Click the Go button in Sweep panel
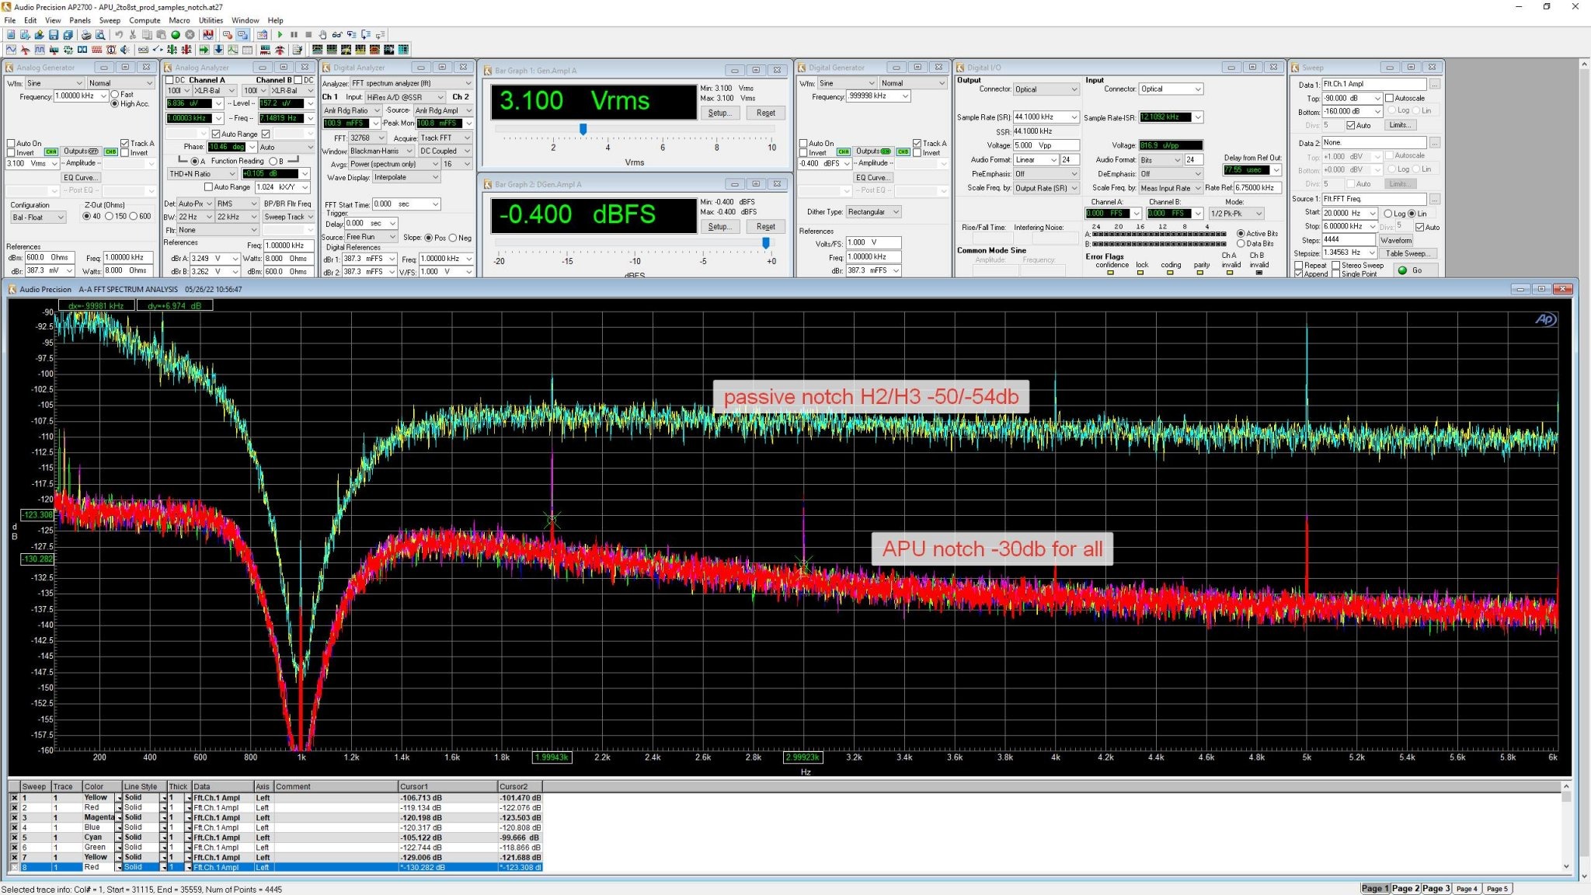Screen dimensions: 1591x895 pyautogui.click(x=1417, y=270)
